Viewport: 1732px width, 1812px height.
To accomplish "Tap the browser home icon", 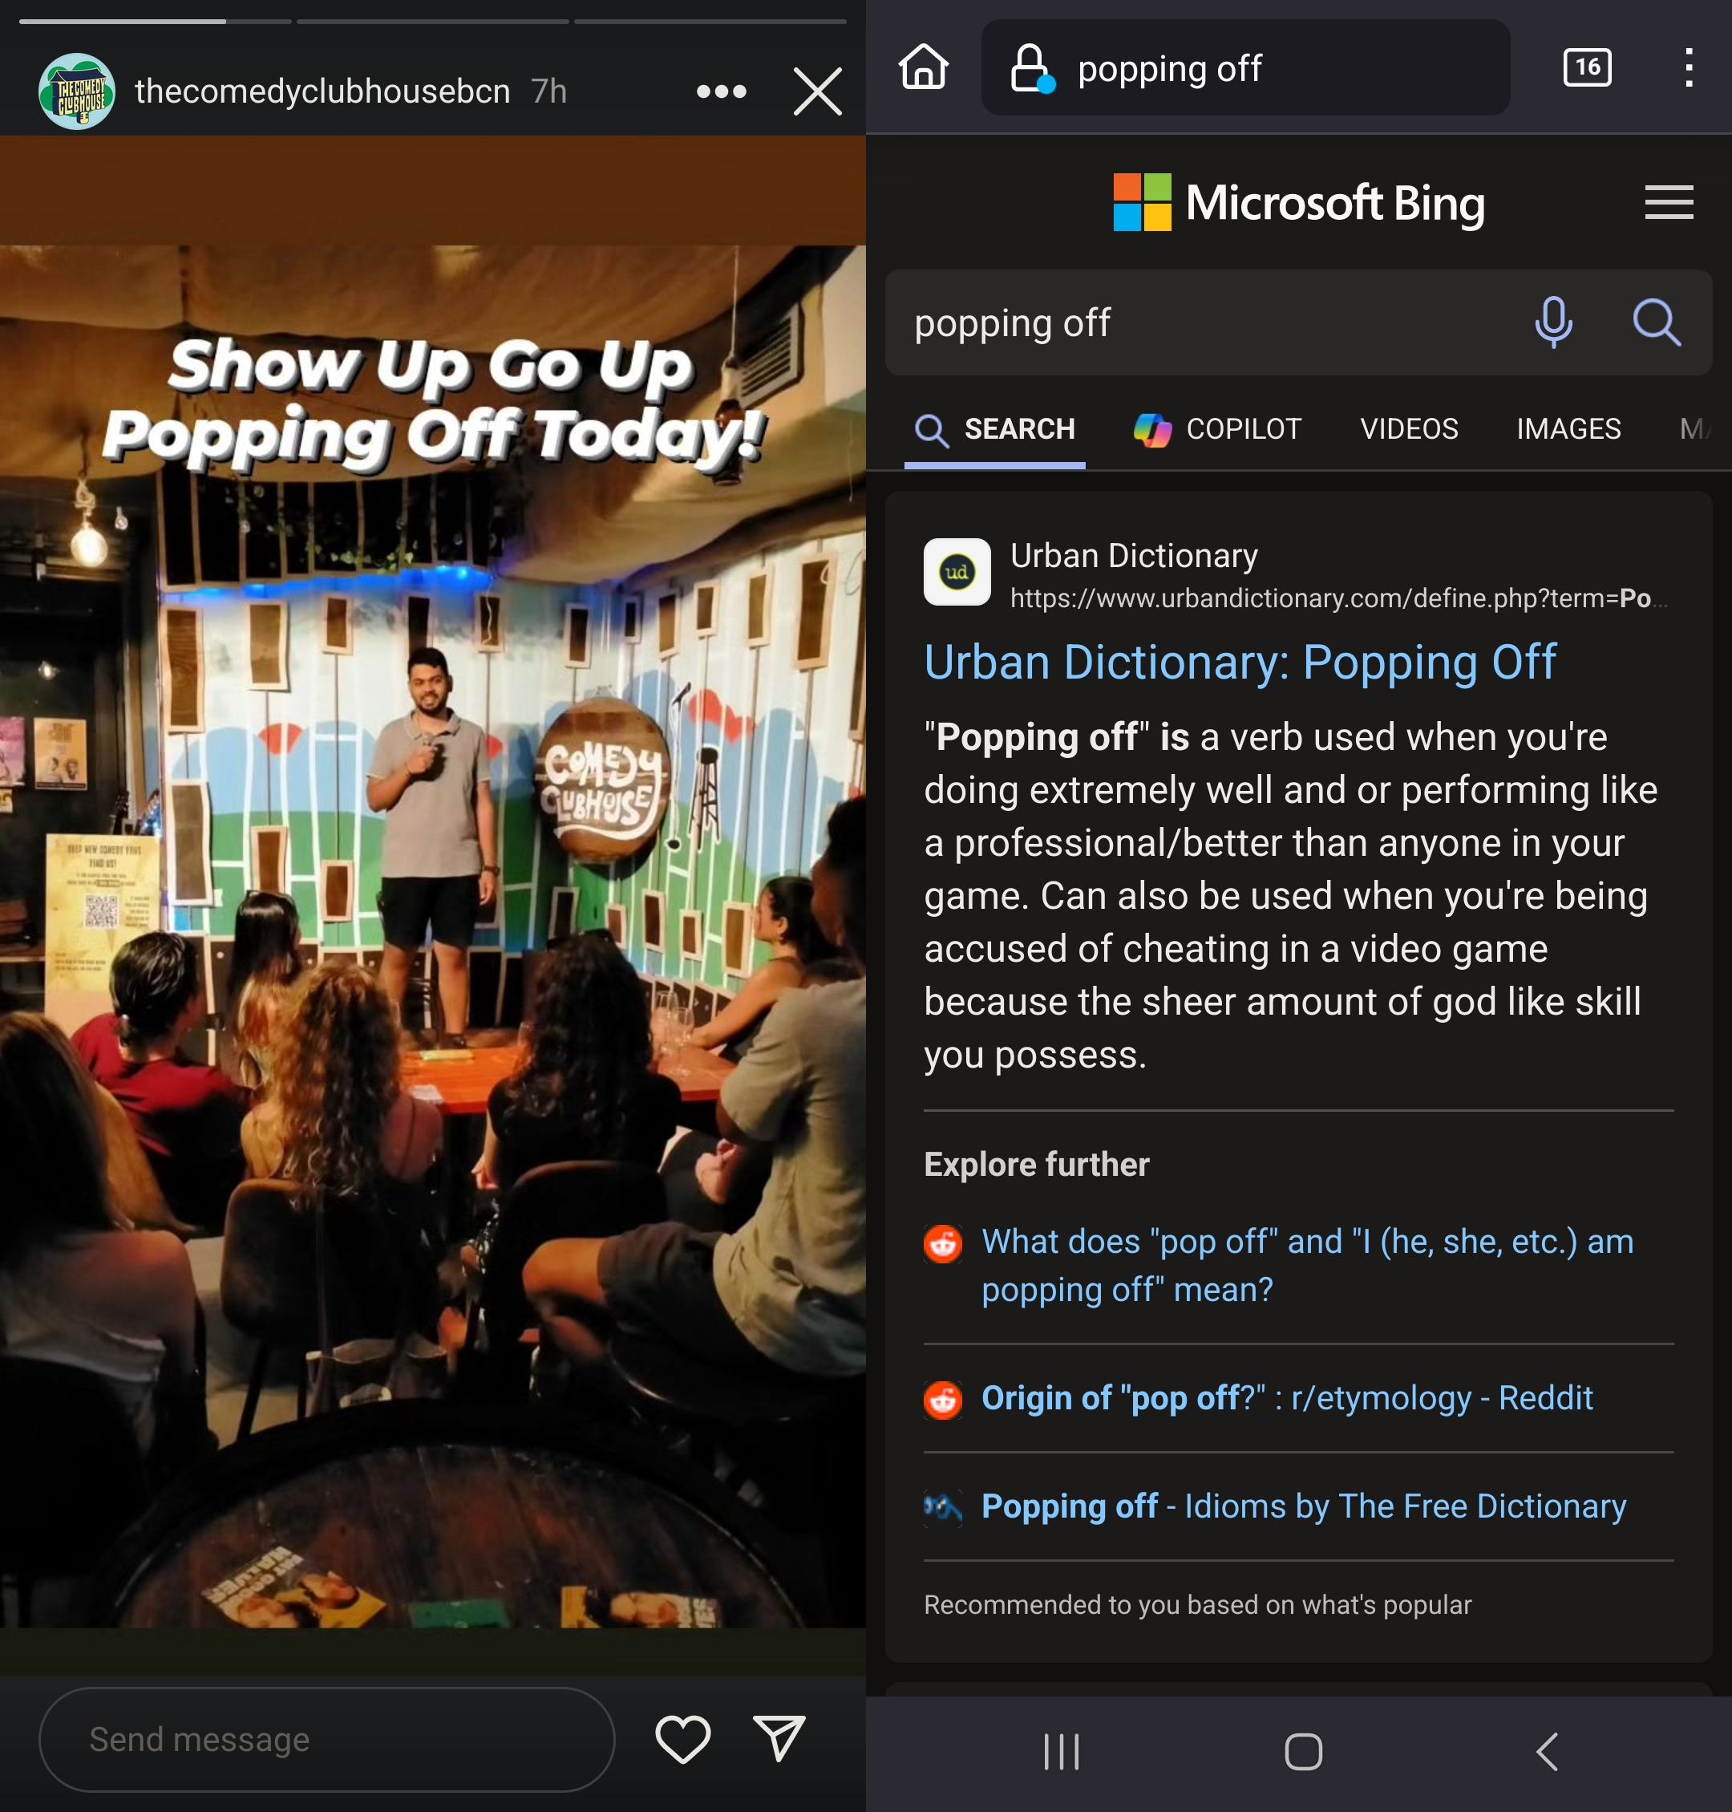I will [x=923, y=67].
